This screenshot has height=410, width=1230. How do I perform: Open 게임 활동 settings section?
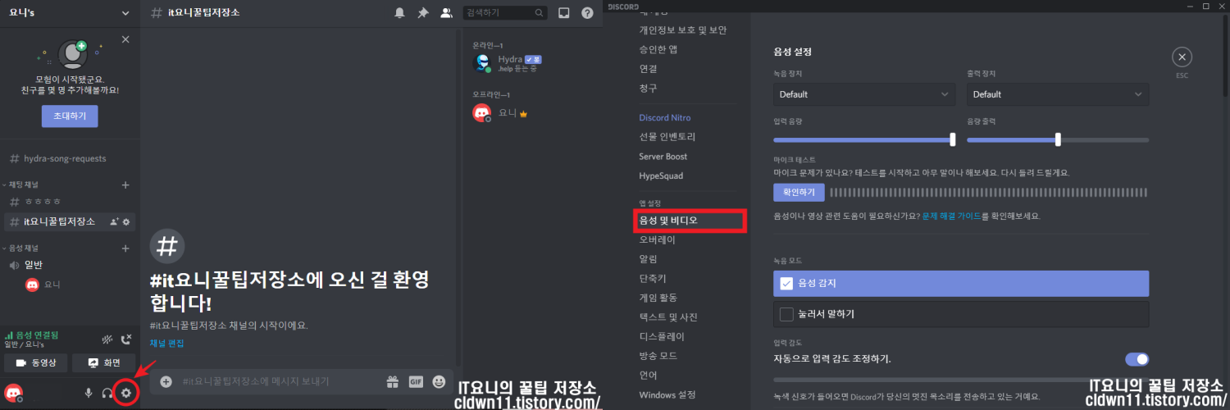point(658,297)
